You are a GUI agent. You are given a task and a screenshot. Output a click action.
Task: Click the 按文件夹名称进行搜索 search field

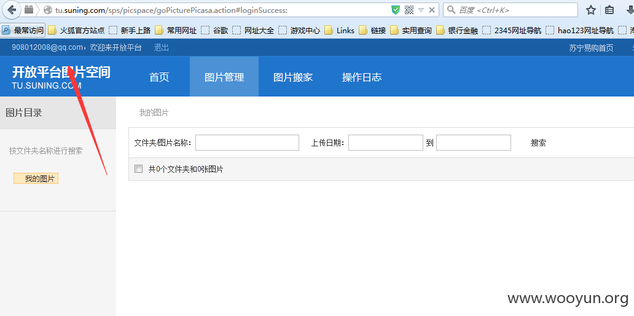[46, 151]
